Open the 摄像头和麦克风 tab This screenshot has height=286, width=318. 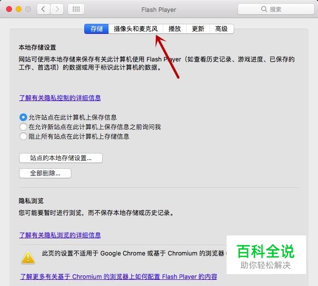[x=136, y=29]
